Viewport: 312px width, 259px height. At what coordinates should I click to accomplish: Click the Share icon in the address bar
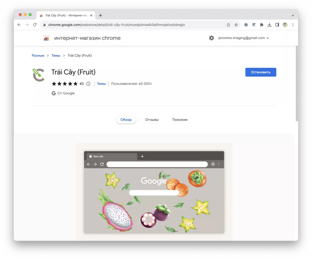[x=228, y=25]
